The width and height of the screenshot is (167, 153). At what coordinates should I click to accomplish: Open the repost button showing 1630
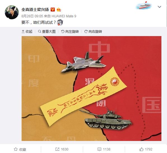(x=62, y=149)
